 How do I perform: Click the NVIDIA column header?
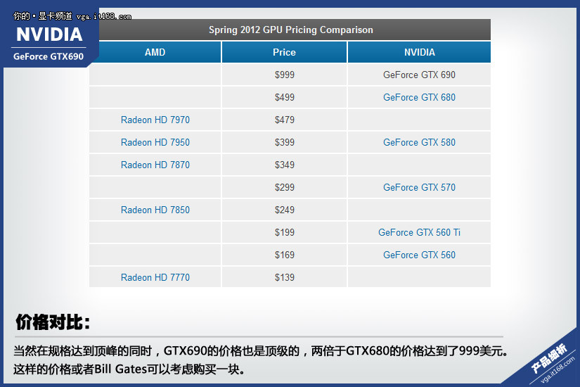[419, 52]
